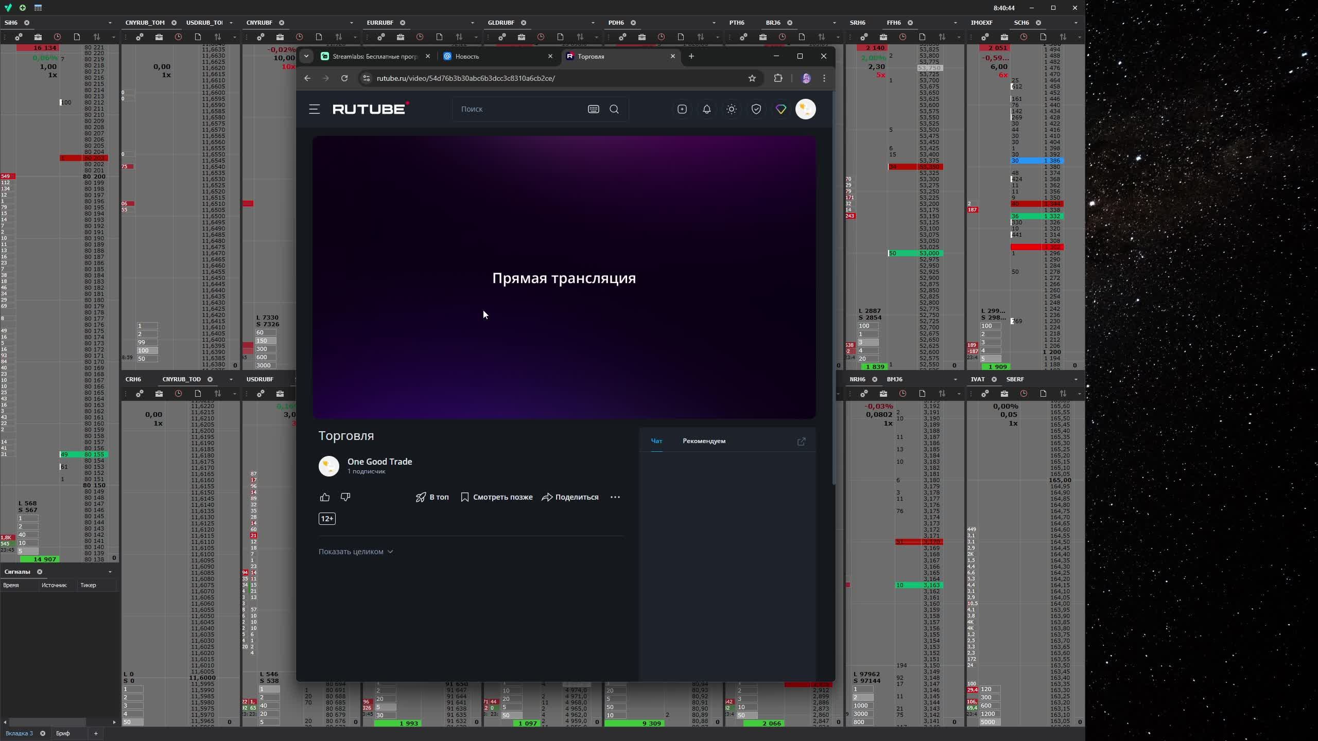Viewport: 1318px width, 741px height.
Task: Open the Сигналы panel dropdown arrow
Action: [110, 572]
